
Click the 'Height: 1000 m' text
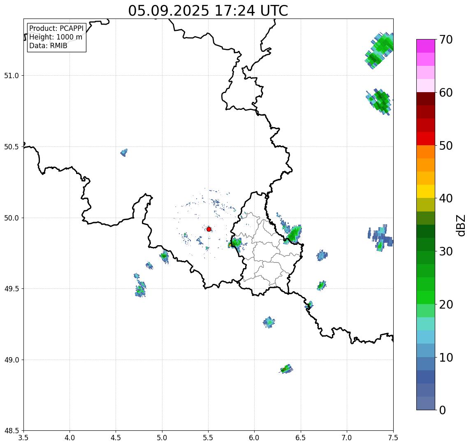[56, 37]
